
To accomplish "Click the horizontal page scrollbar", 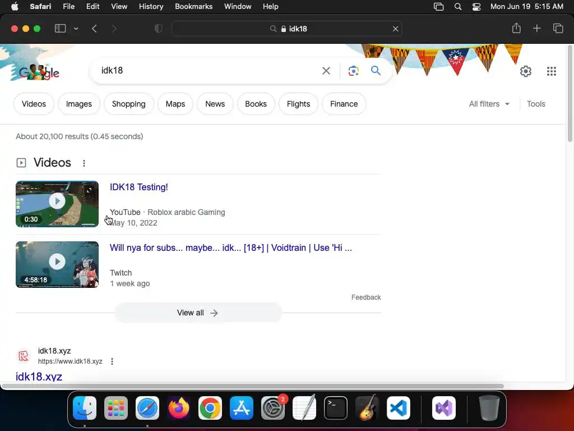I will [253, 386].
